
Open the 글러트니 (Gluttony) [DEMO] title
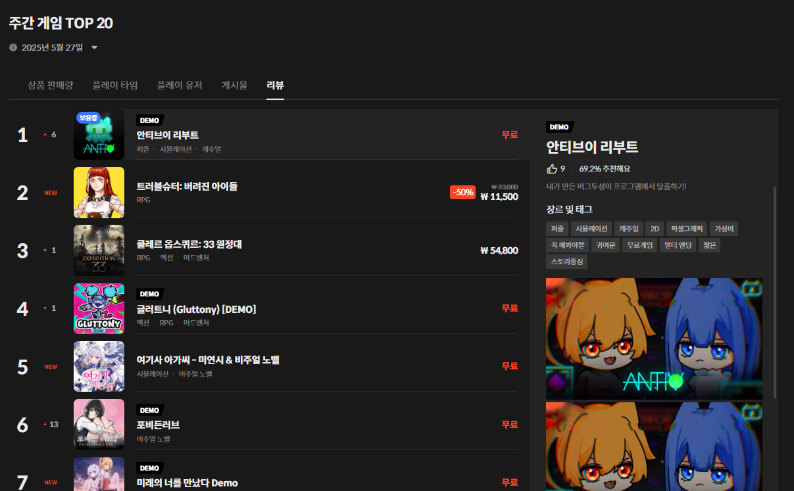tap(196, 308)
